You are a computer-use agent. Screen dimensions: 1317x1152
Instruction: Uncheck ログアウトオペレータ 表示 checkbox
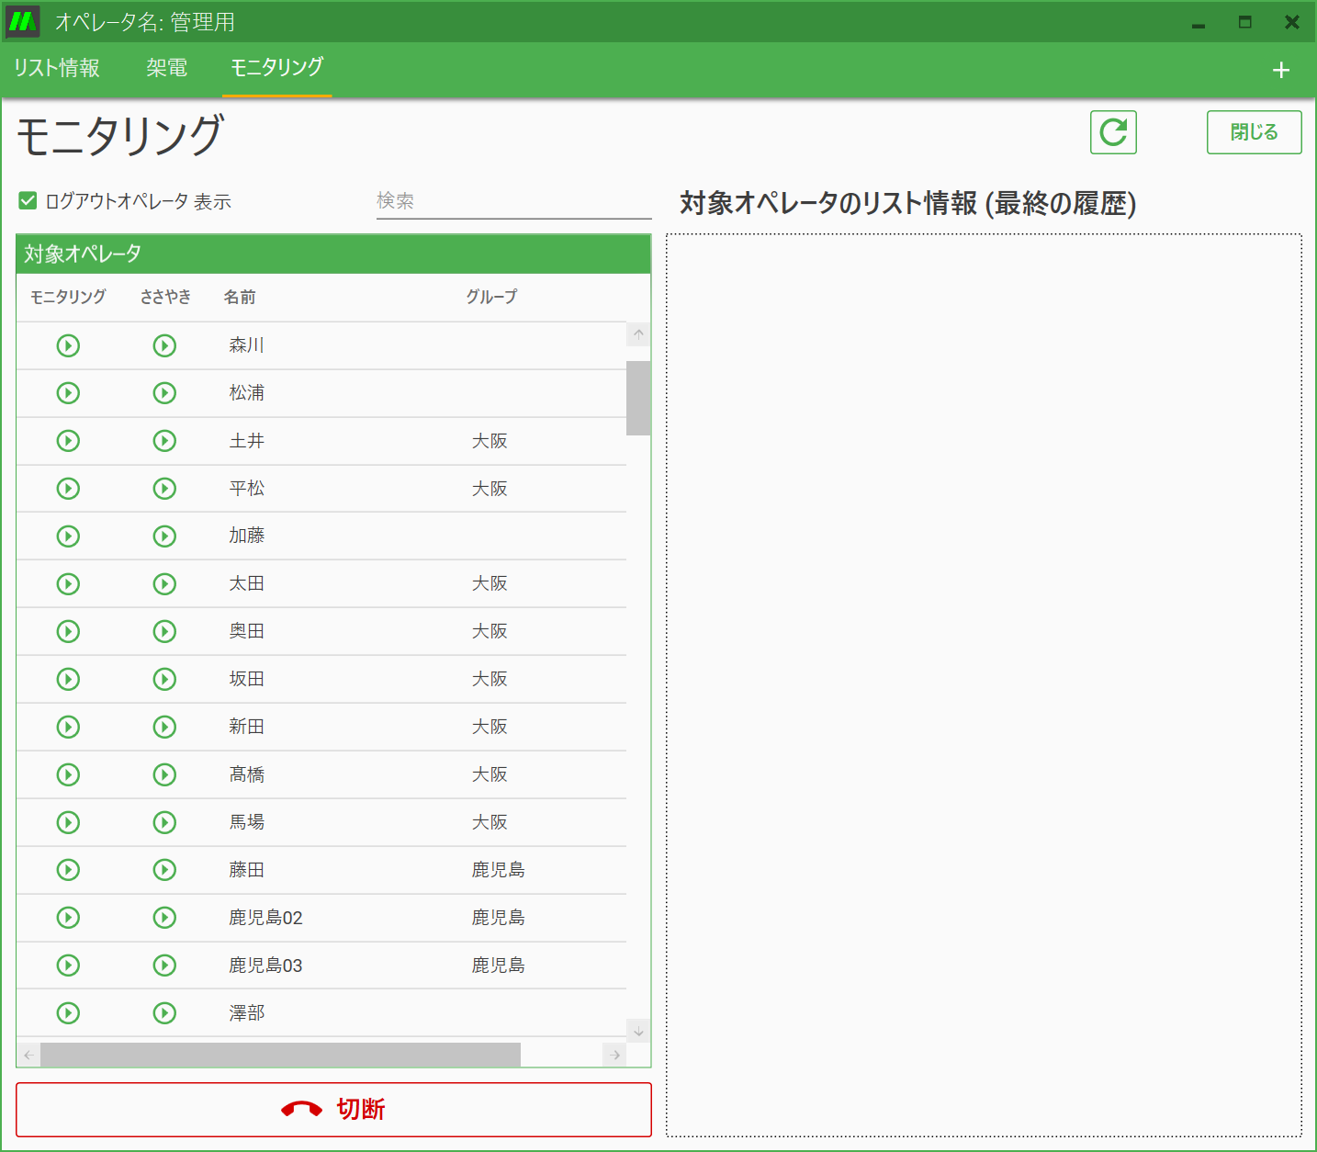coord(28,201)
